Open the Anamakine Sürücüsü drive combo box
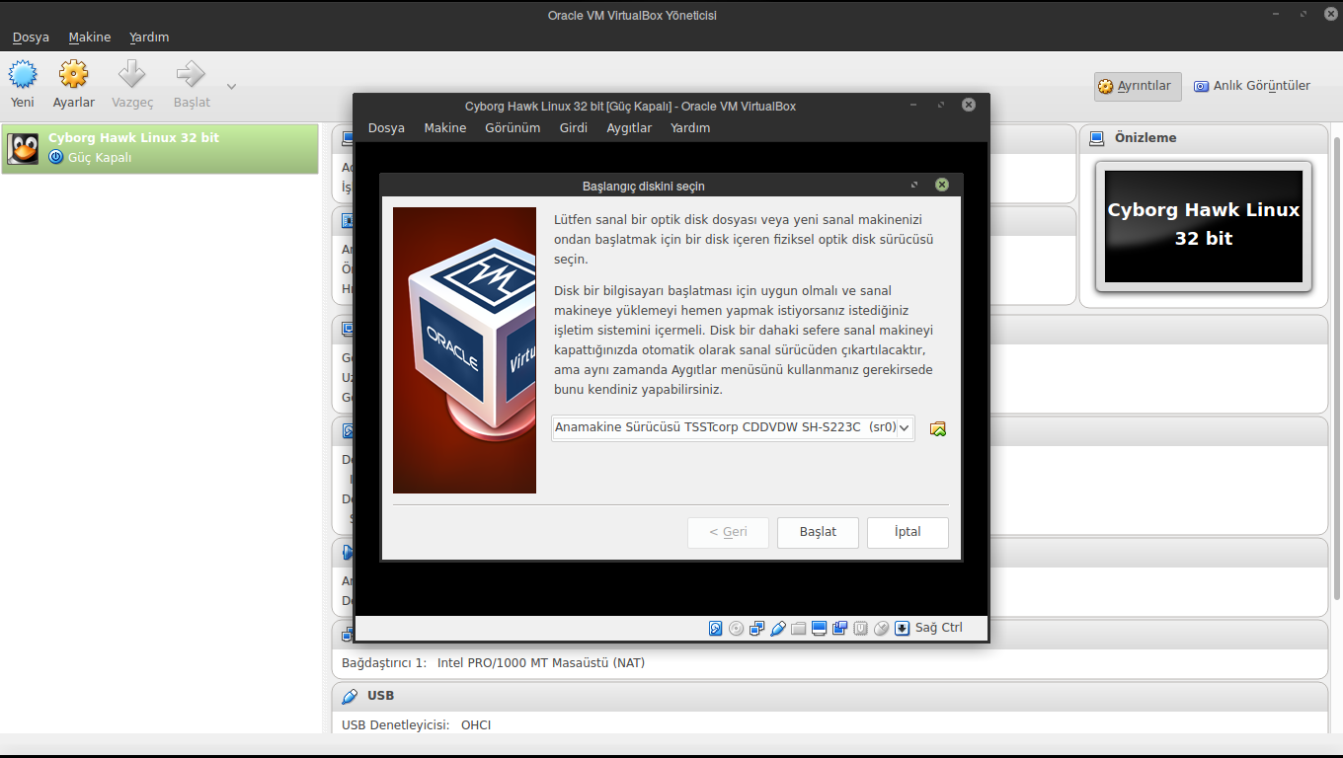This screenshot has height=758, width=1343. point(733,427)
